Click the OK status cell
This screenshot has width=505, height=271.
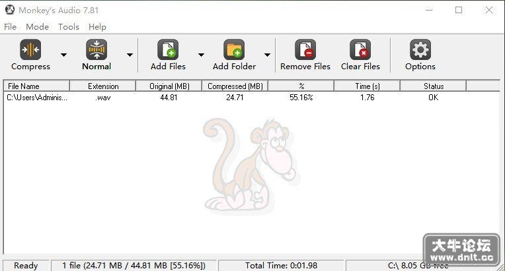[433, 98]
